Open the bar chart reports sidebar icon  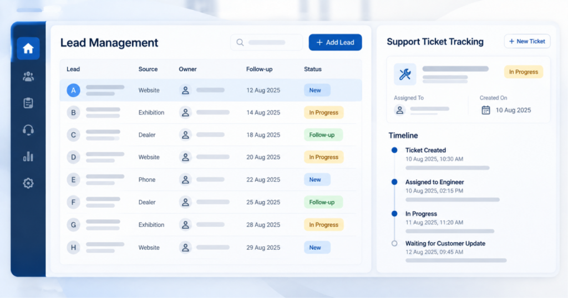(x=28, y=157)
